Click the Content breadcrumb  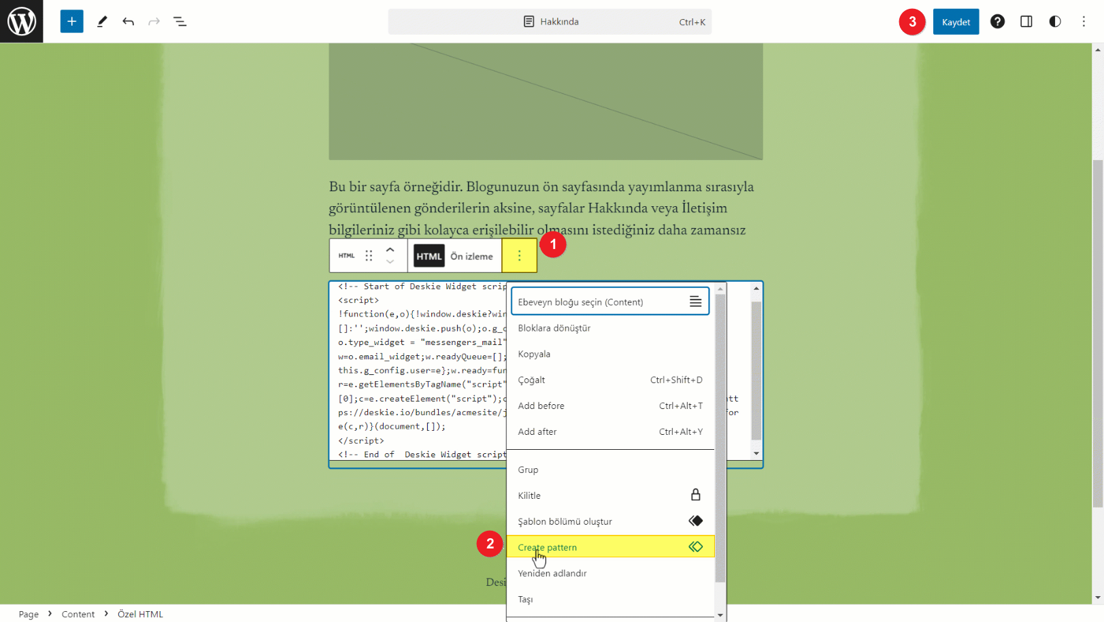point(78,614)
